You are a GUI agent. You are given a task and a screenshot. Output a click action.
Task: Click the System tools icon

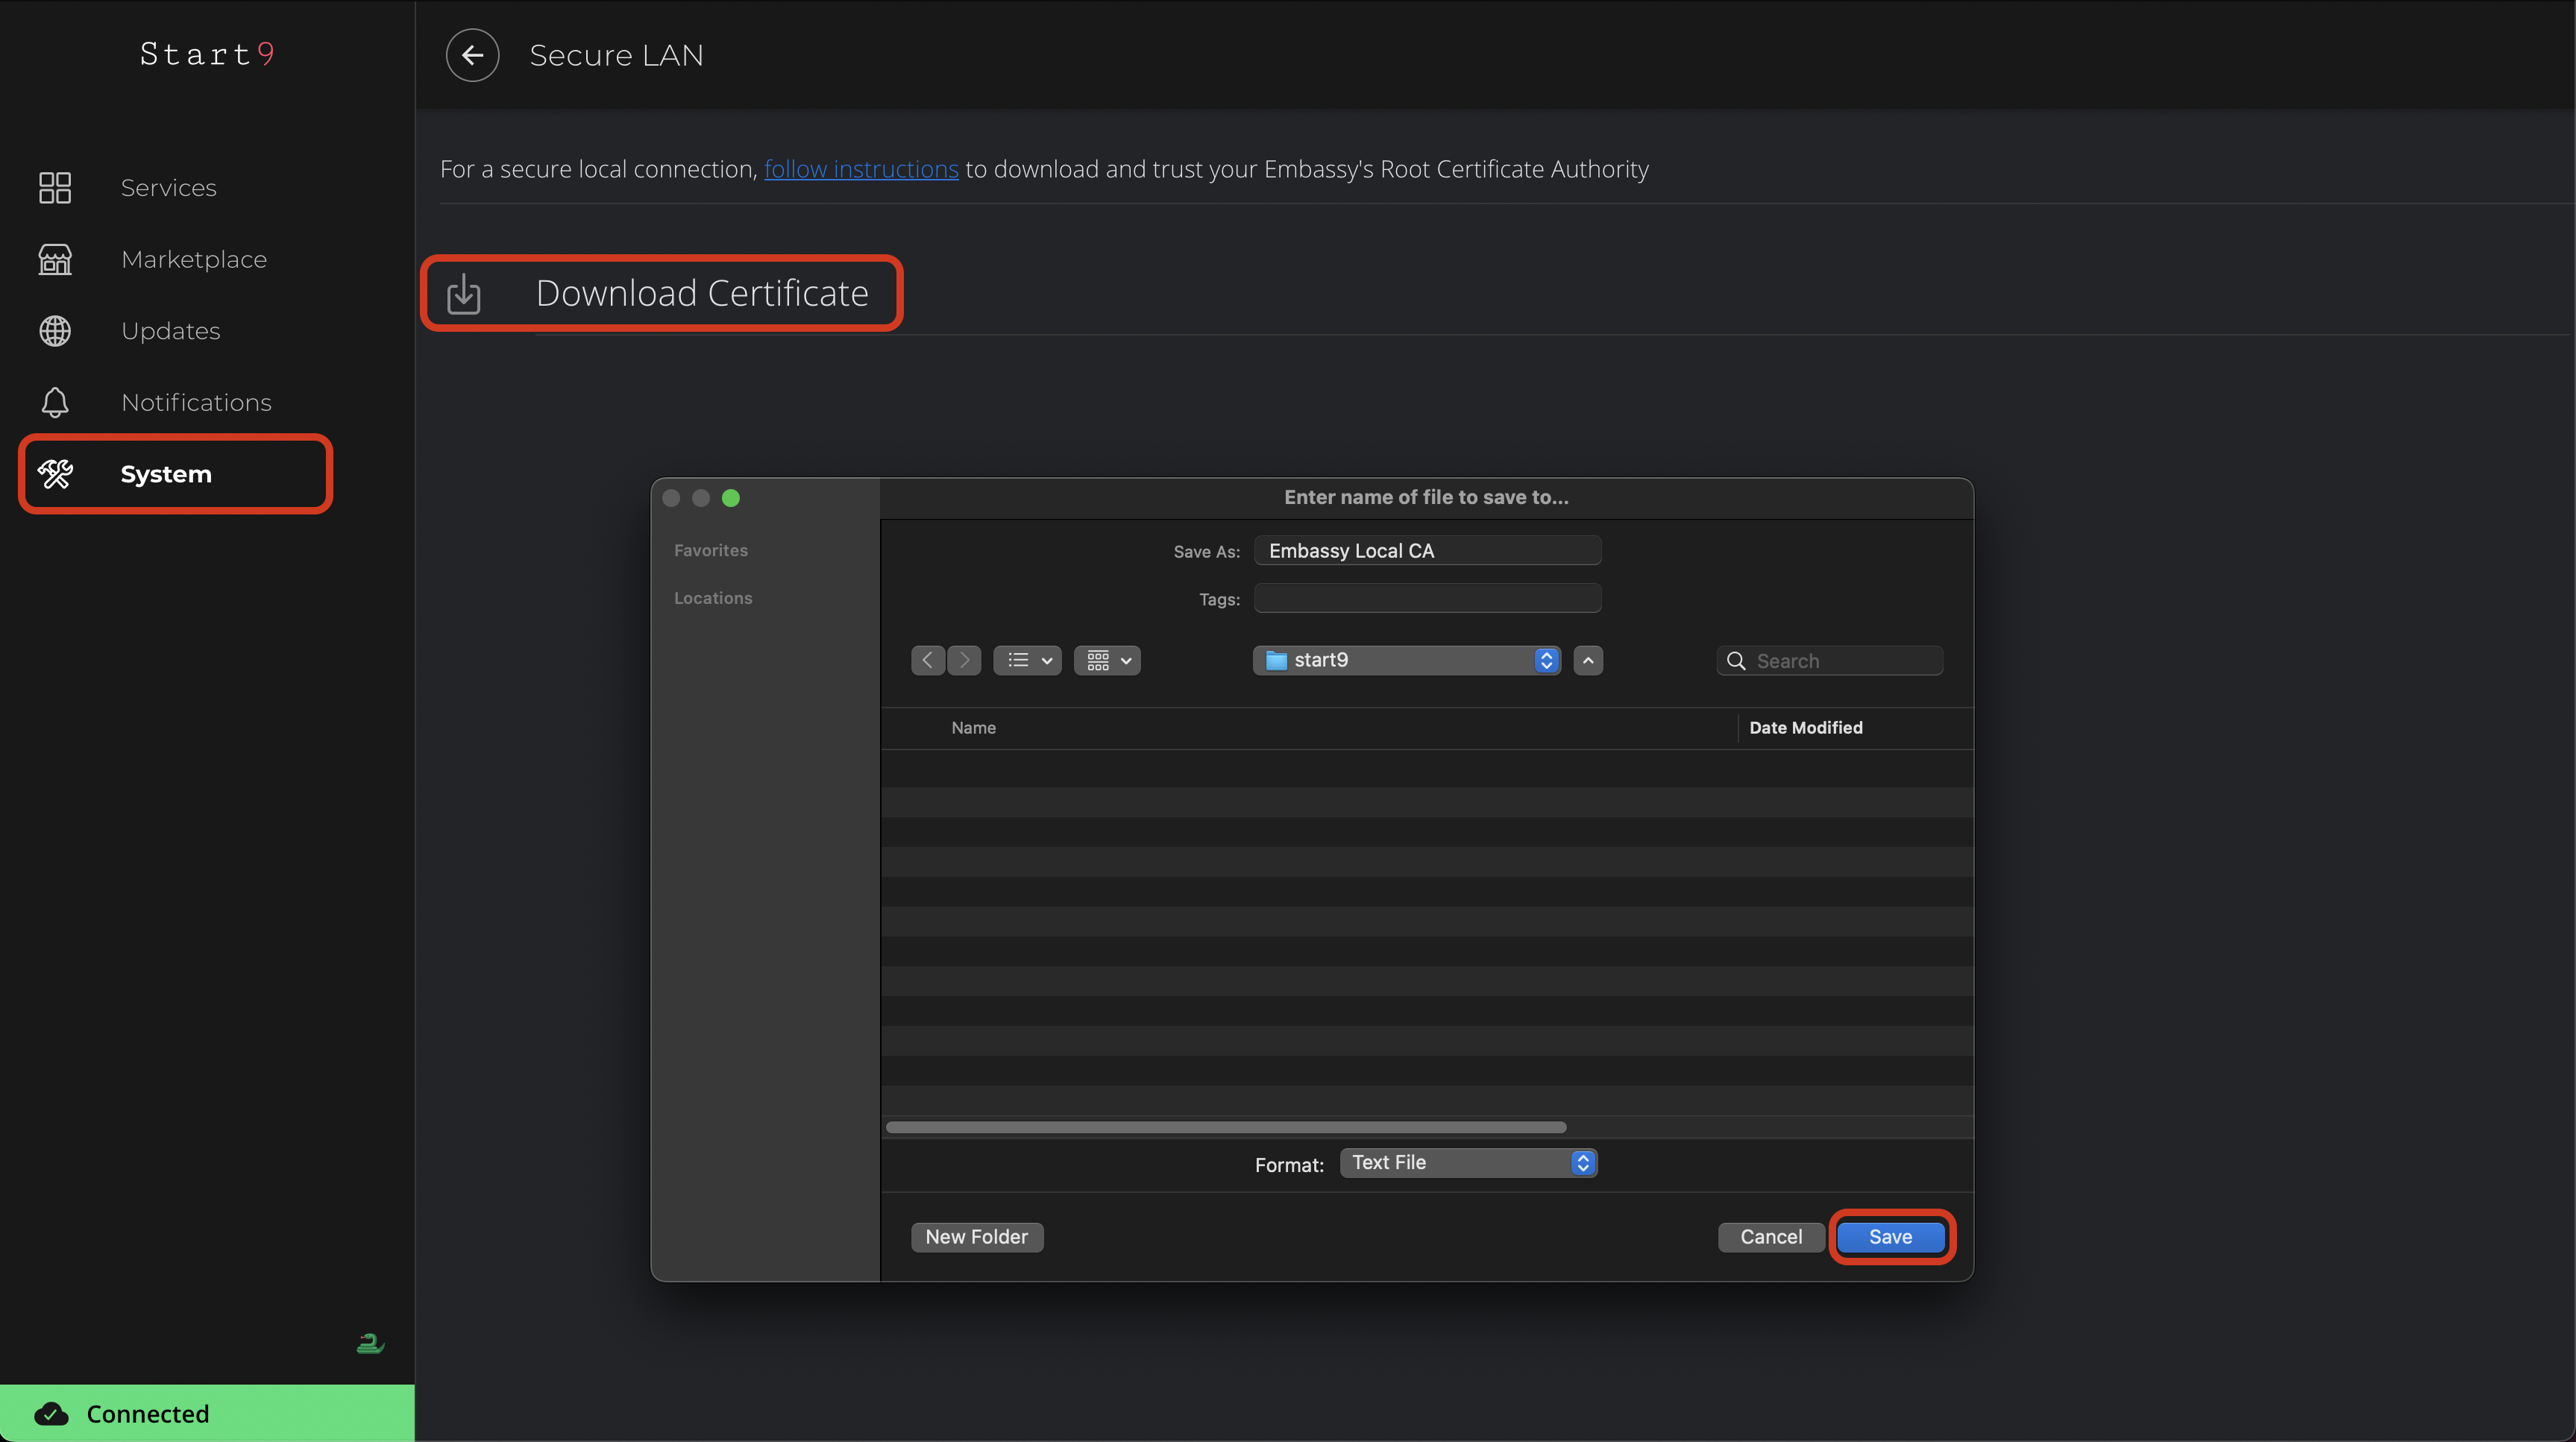(55, 474)
